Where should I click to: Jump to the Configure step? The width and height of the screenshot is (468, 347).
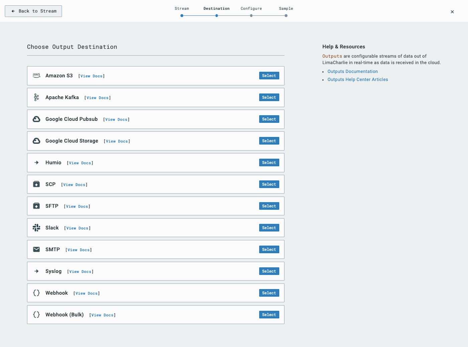(251, 9)
